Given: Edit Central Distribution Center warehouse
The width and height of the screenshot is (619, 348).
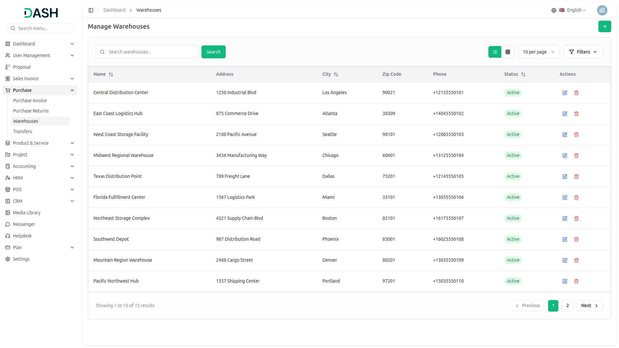Looking at the screenshot, I should pyautogui.click(x=565, y=93).
